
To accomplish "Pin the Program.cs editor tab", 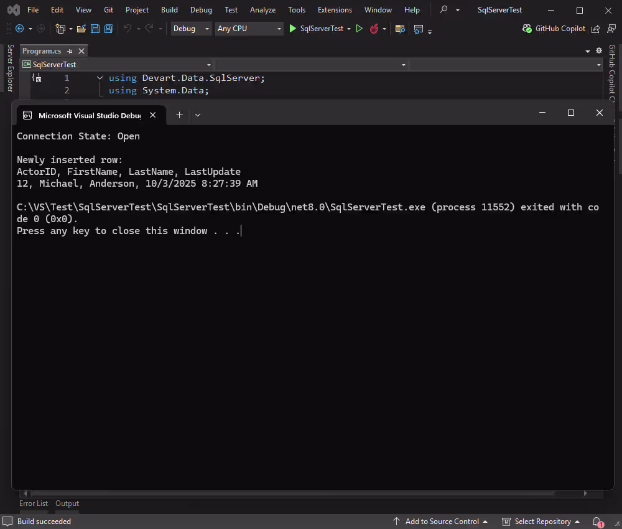I will pos(70,51).
